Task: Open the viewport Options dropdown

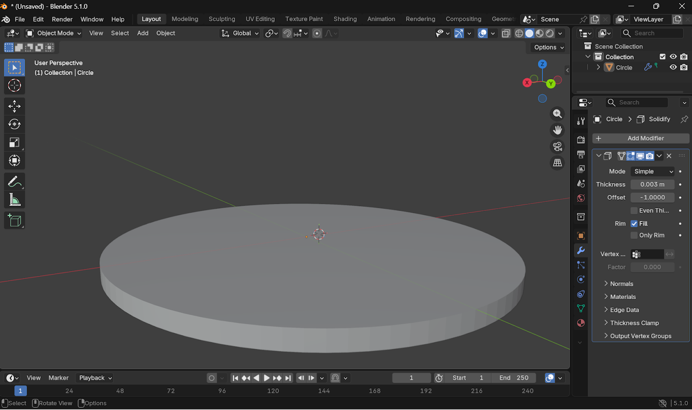Action: 549,47
